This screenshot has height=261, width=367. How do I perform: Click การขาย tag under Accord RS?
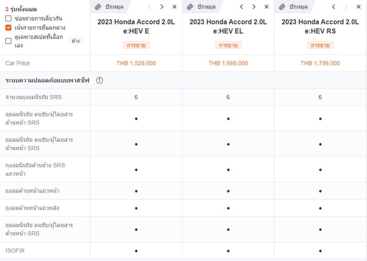tap(320, 45)
